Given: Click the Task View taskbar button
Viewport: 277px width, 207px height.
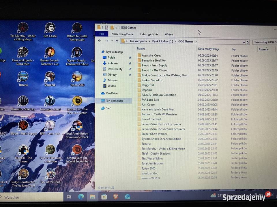Looking at the screenshot, I should 69,197.
